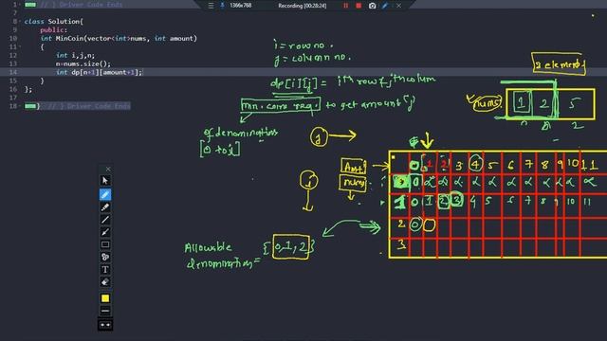
Task: Click line number 16 in the gutter
Action: 13,89
